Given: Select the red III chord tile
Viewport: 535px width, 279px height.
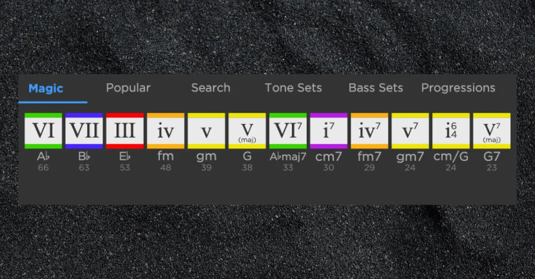Looking at the screenshot, I should click(x=125, y=131).
